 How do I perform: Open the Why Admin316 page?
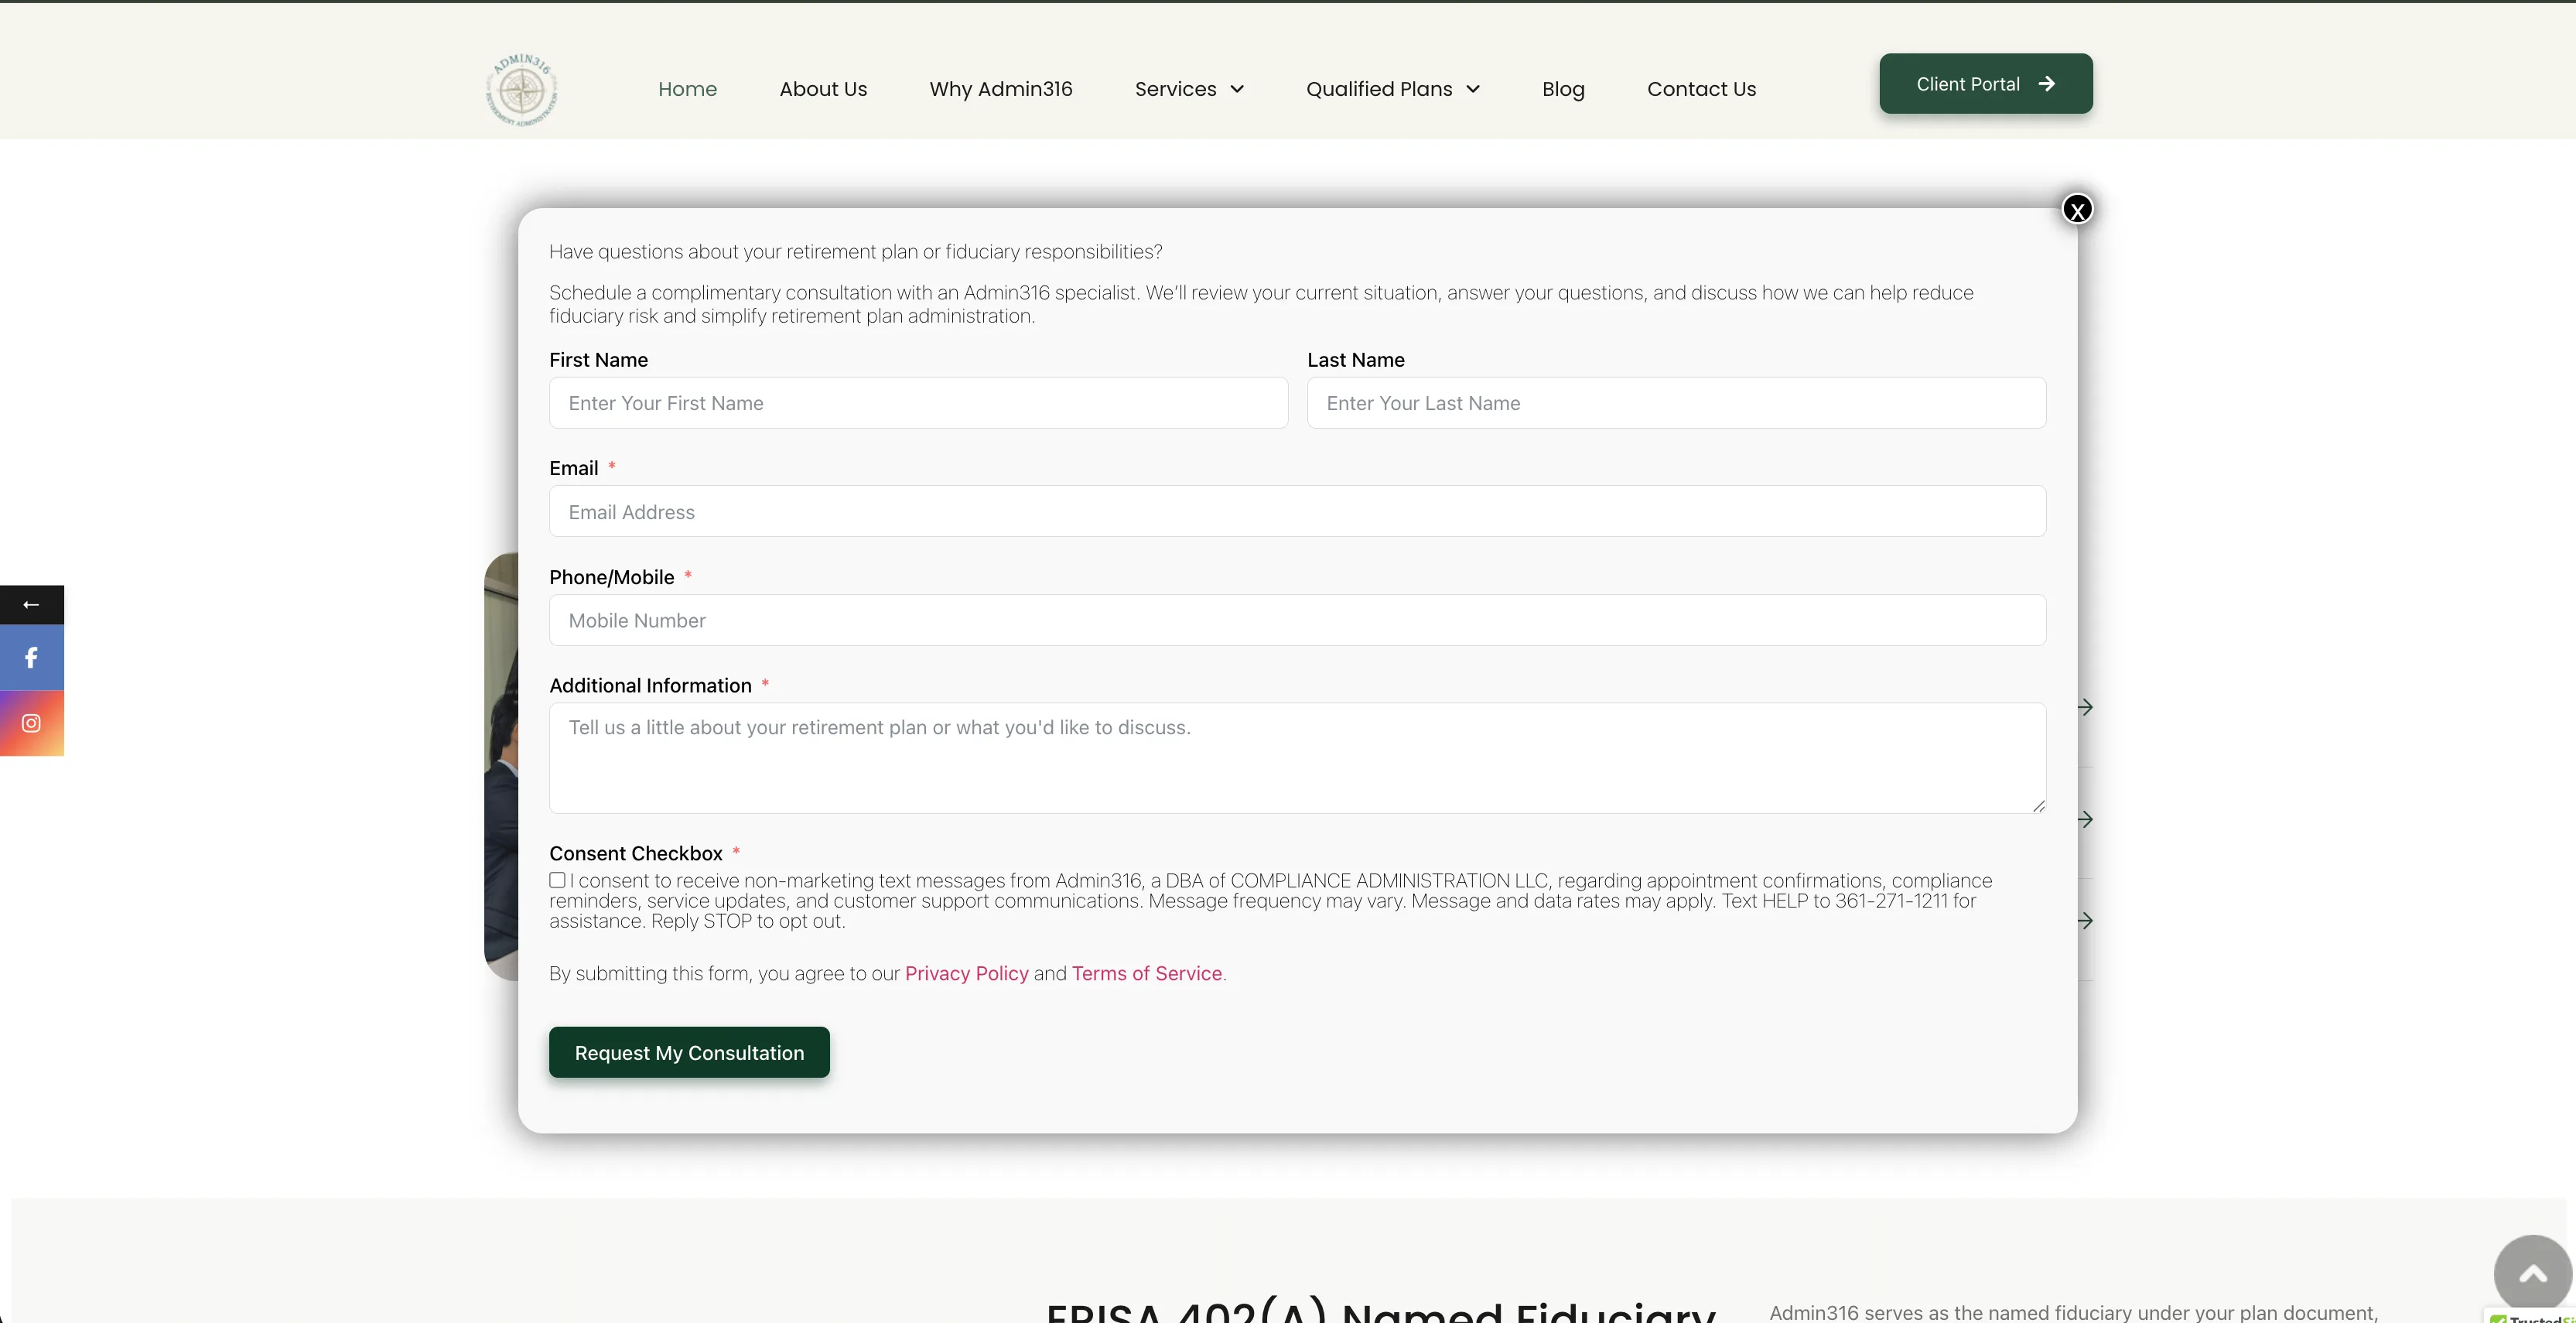pos(1000,89)
